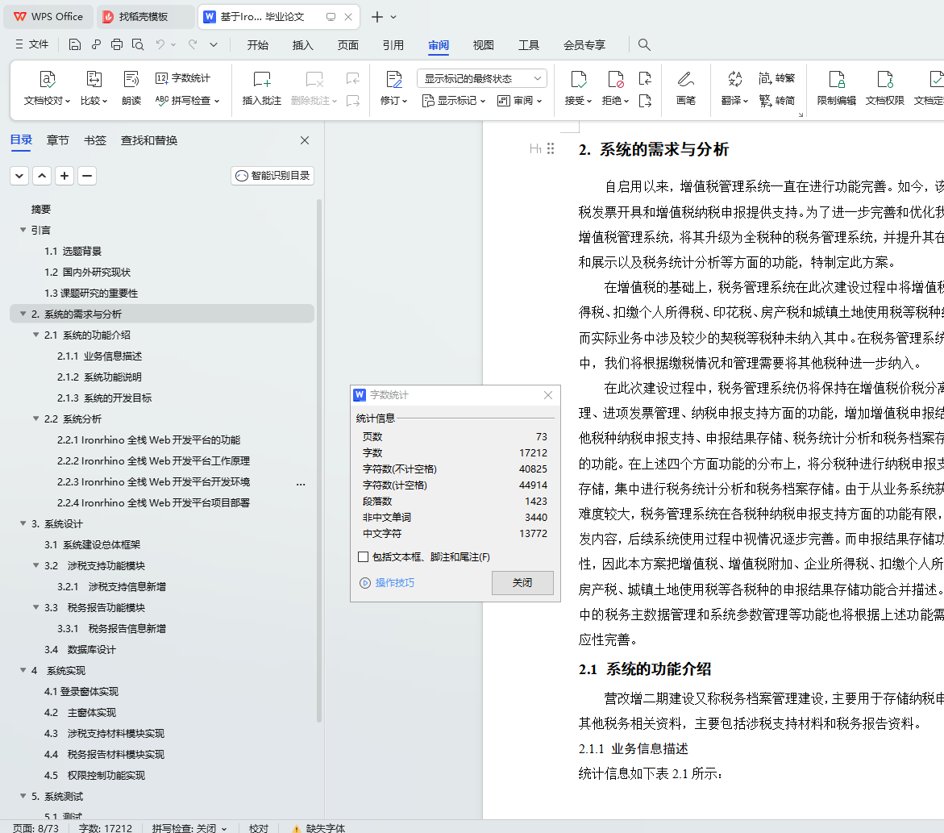Enable 包括文本框、脚注和尾注 checkbox

[364, 557]
